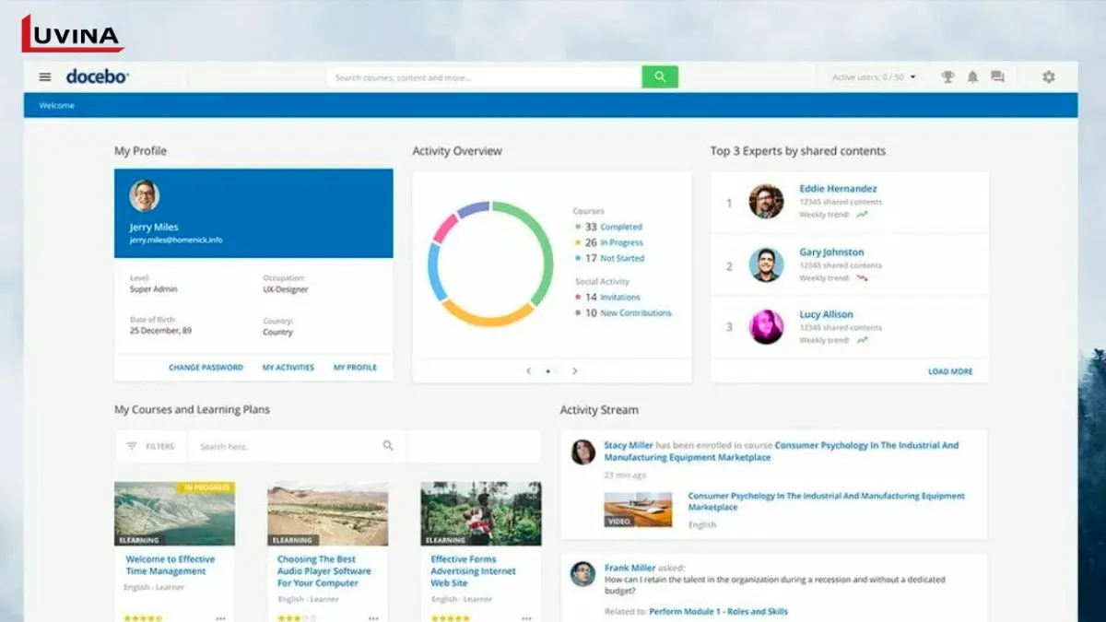The width and height of the screenshot is (1106, 622).
Task: Click the Change Password link
Action: (206, 368)
